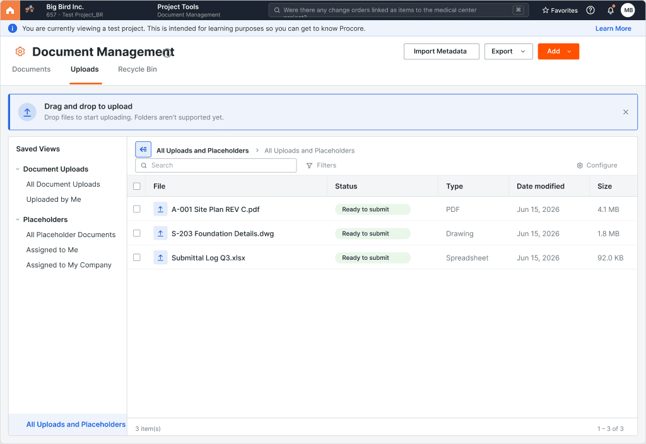This screenshot has height=444, width=646.
Task: Click upload icon for Submittal Log Q3
Action: [x=160, y=258]
